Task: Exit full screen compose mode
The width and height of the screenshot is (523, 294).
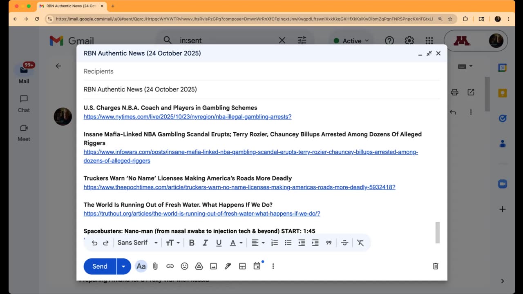Action: [x=429, y=53]
